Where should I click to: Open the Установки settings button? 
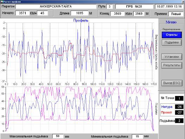(172, 57)
